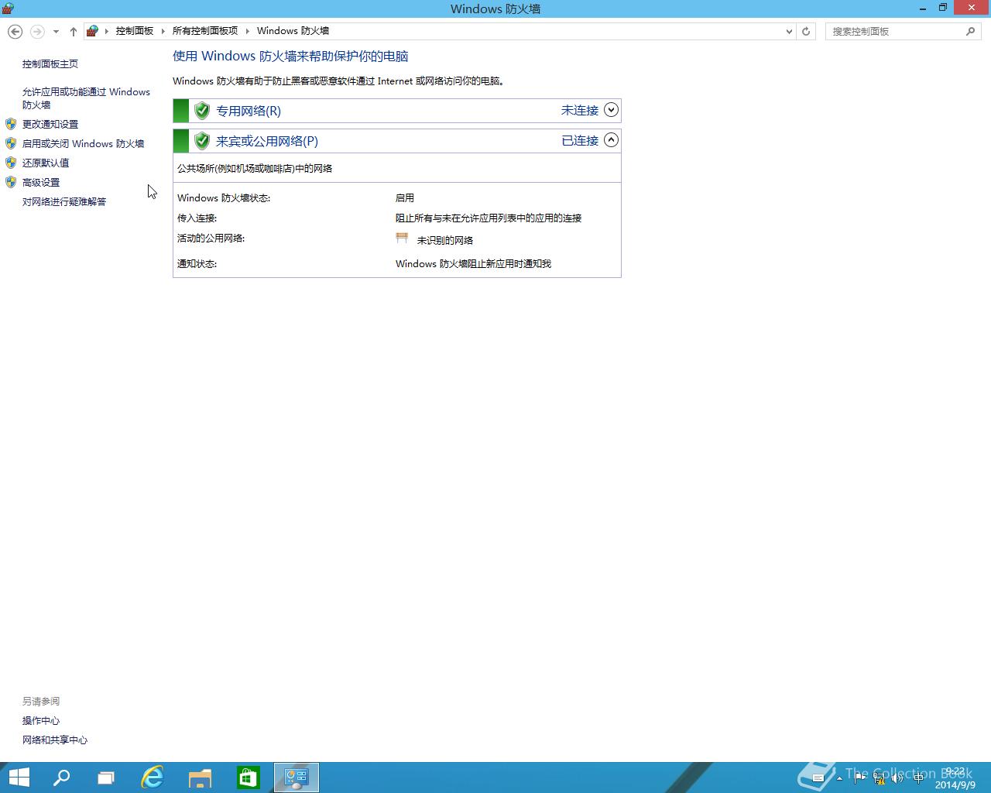This screenshot has height=793, width=991.
Task: Open 控制面板主页 link
Action: point(50,64)
